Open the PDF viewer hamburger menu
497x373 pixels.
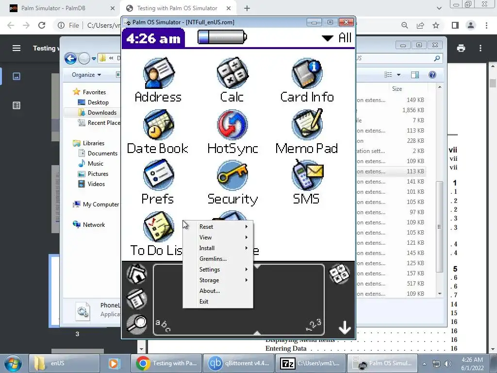click(x=17, y=48)
